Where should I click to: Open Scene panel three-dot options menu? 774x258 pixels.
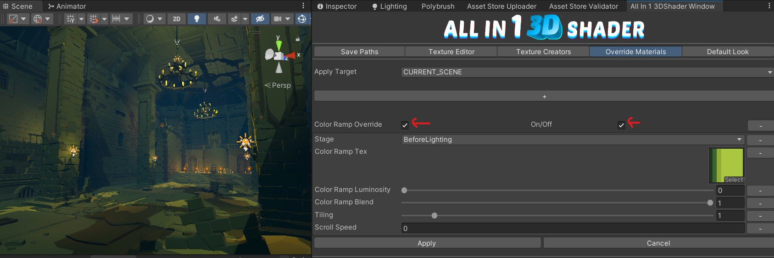(303, 6)
